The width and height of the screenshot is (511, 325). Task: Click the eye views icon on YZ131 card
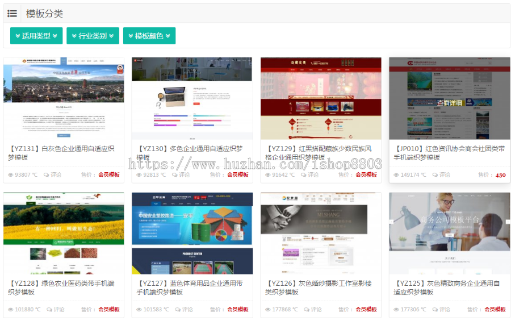[10, 175]
